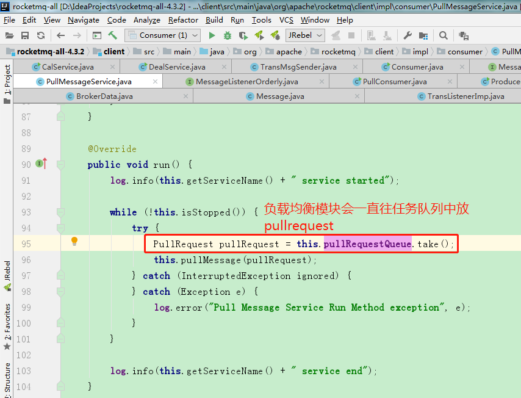521x398 pixels.
Task: Open the Refactor menu
Action: [183, 20]
